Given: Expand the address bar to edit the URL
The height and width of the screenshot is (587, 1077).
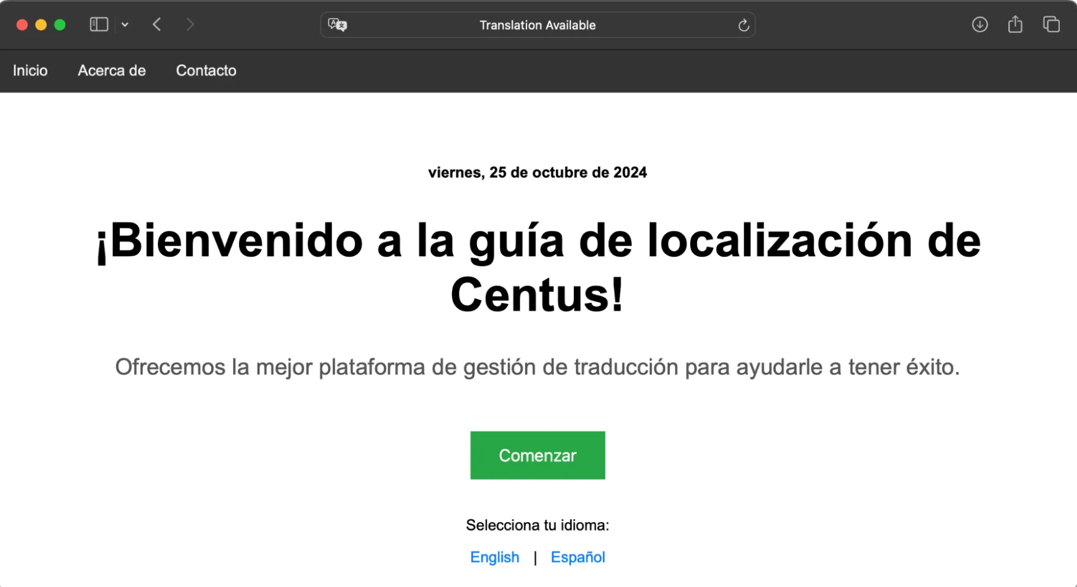Looking at the screenshot, I should coord(537,25).
